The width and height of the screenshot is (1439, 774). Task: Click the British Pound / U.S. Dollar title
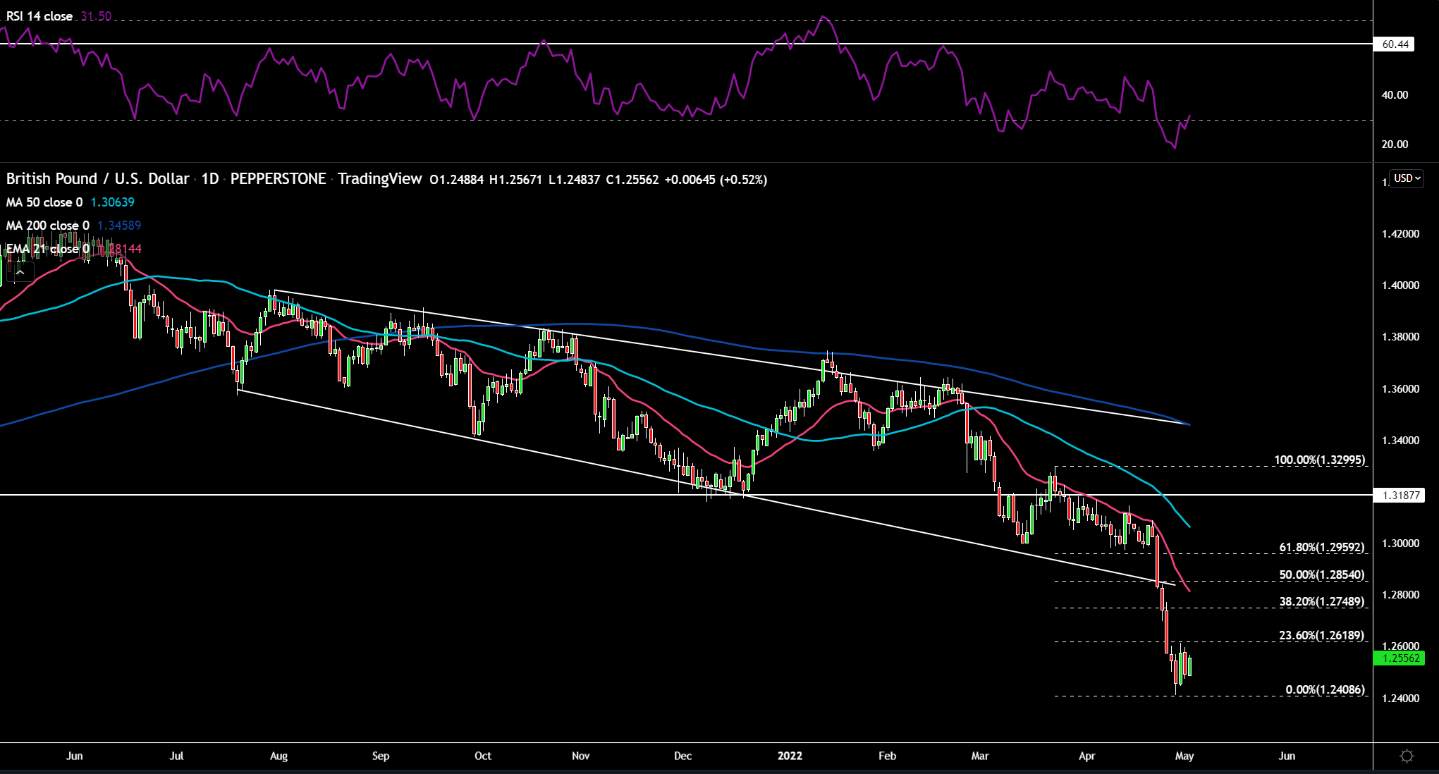coord(97,179)
